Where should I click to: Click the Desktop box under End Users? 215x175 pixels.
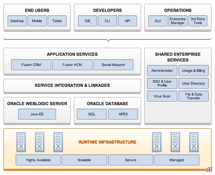[x=17, y=21]
